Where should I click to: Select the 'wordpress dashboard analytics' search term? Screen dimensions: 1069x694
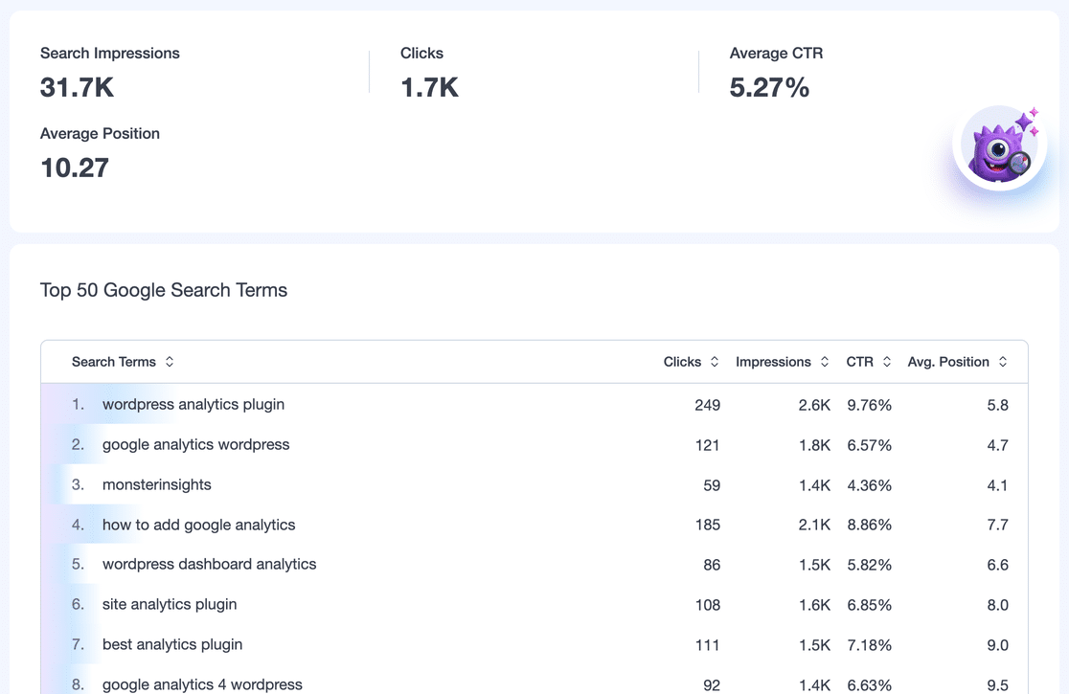pos(210,565)
